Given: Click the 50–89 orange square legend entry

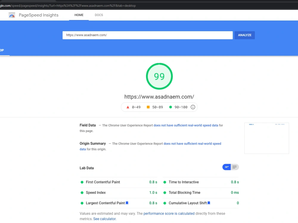Looking at the screenshot, I should pyautogui.click(x=155, y=107).
